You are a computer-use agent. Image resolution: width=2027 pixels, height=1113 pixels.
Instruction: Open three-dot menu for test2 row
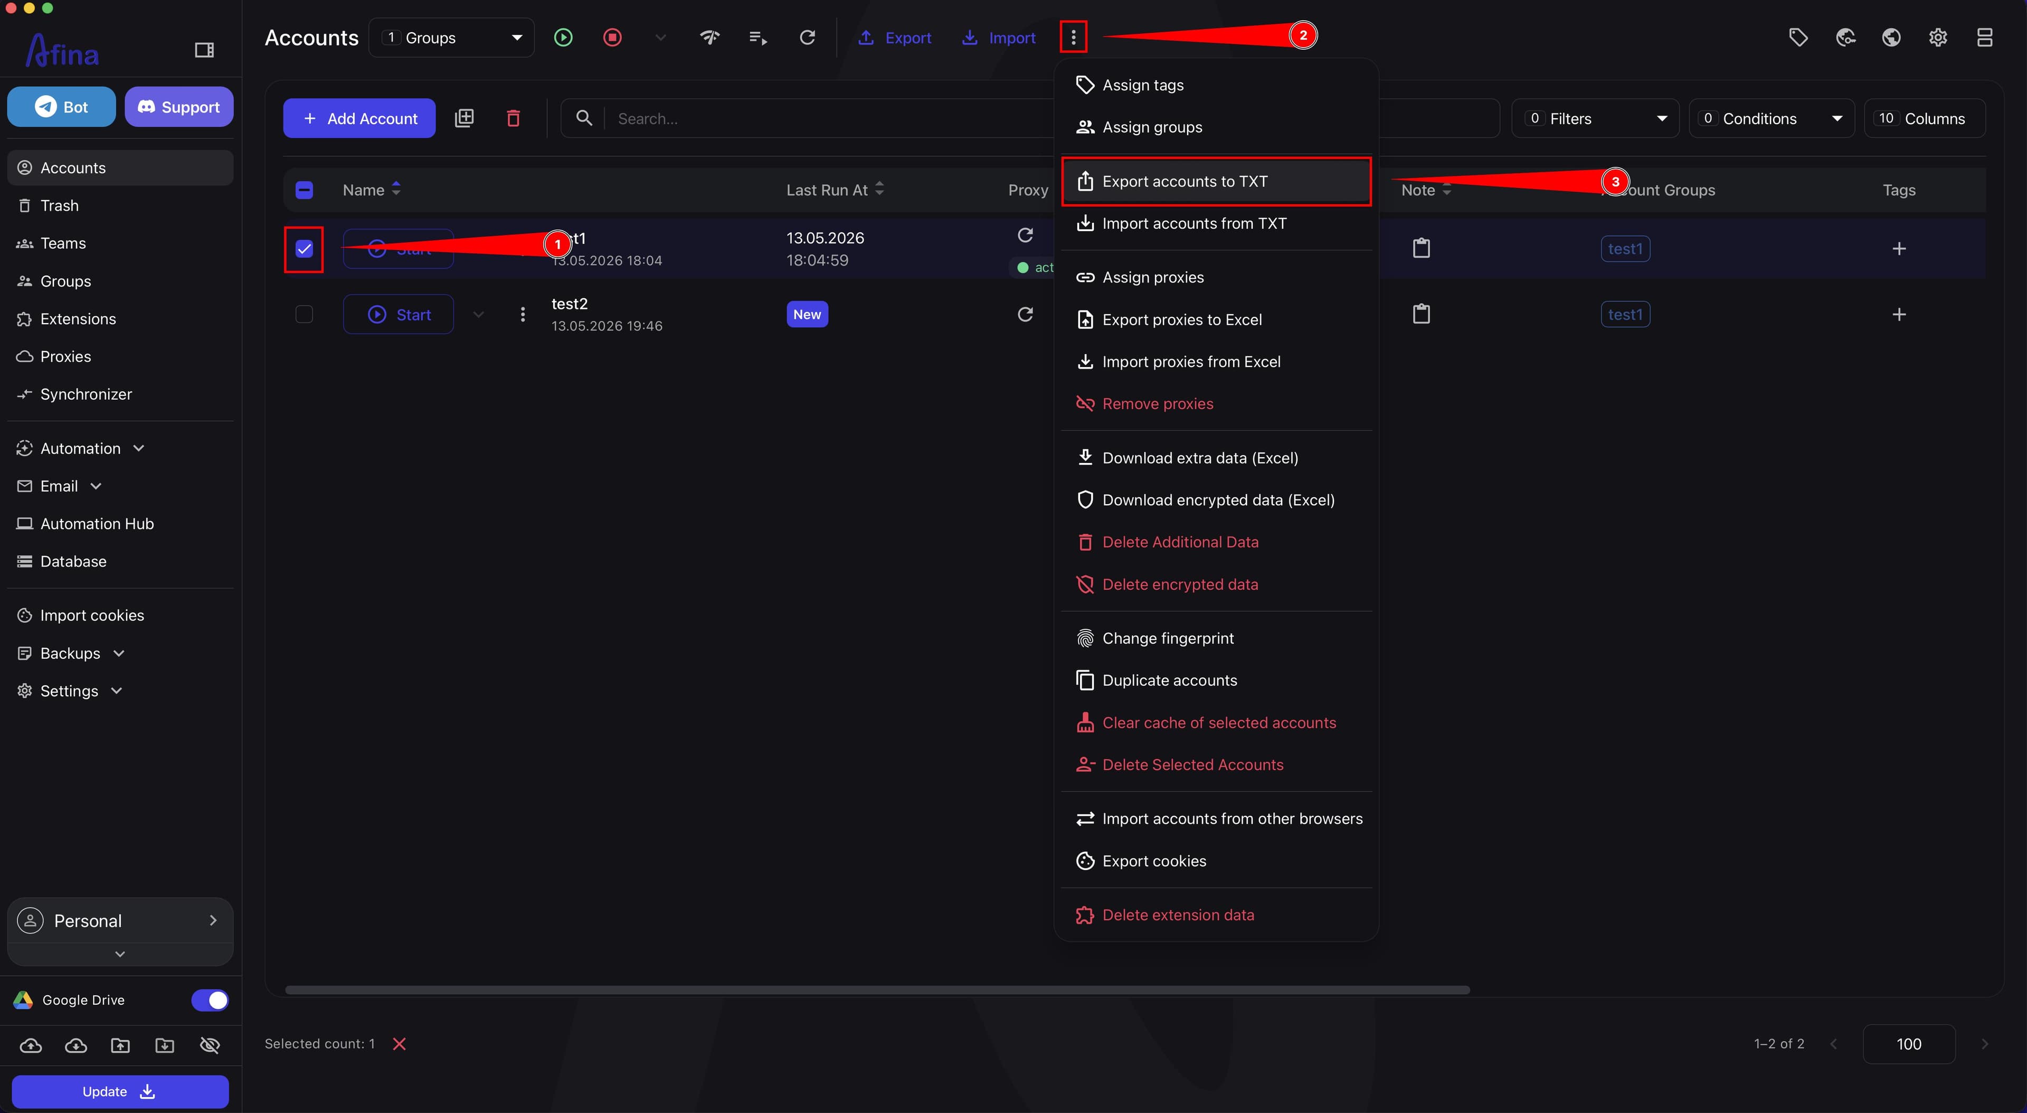point(523,314)
